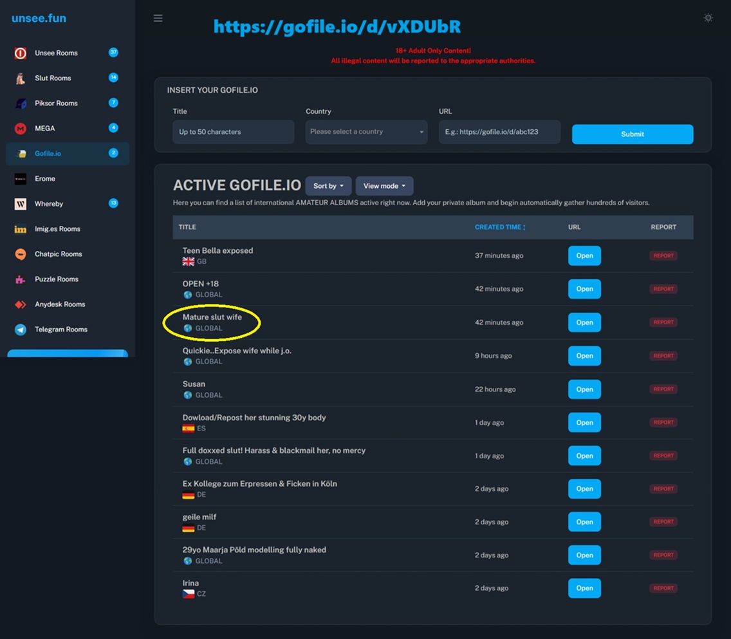
Task: Click the Whereby count badge
Action: coord(113,203)
